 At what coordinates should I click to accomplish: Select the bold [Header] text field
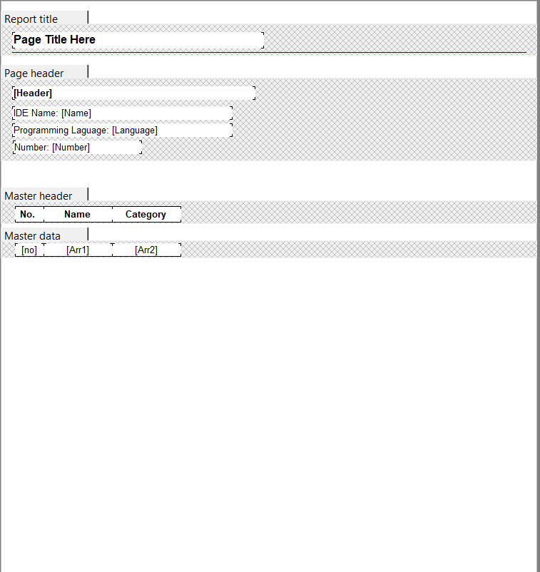[x=133, y=93]
